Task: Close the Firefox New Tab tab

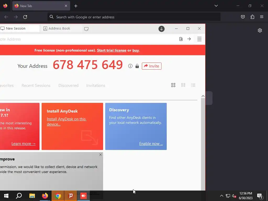Action: [66, 6]
